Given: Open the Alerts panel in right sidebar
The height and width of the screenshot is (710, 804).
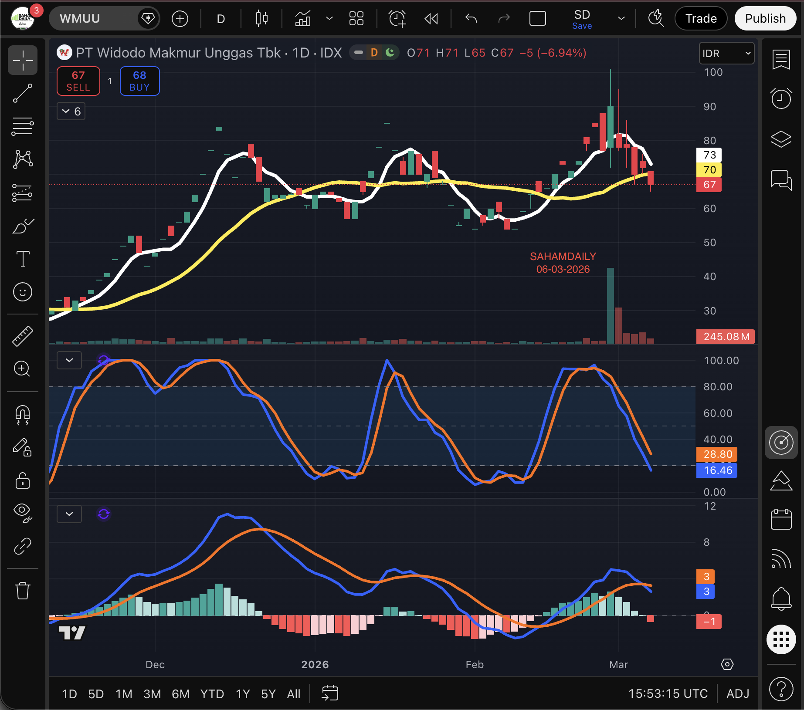Looking at the screenshot, I should click(781, 98).
